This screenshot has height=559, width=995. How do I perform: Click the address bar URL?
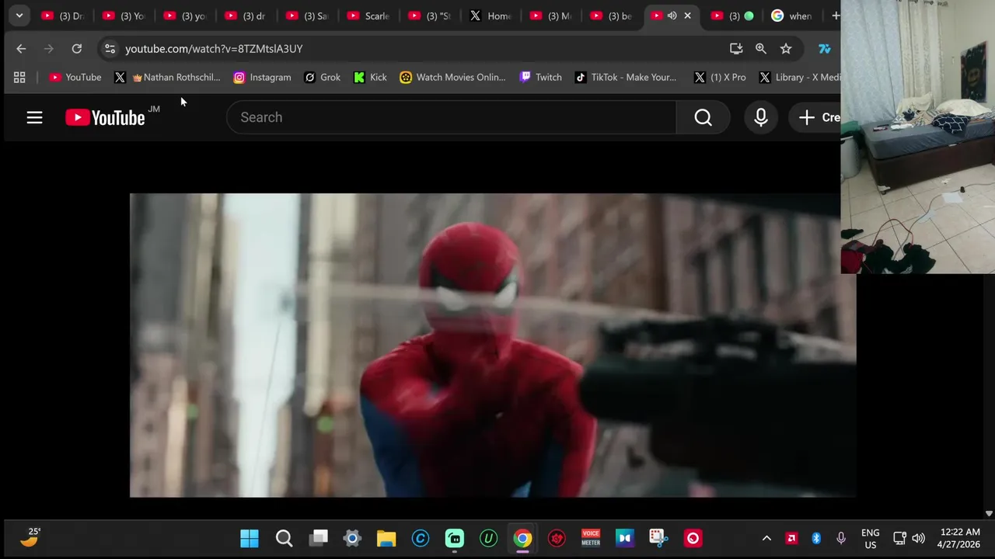pyautogui.click(x=214, y=49)
